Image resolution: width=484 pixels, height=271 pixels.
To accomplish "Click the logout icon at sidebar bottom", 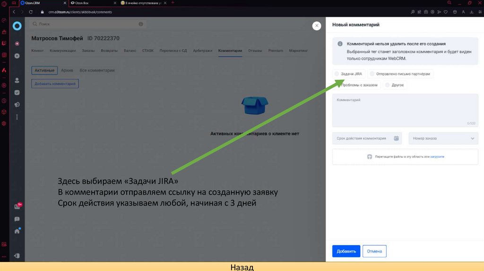I will pyautogui.click(x=17, y=255).
